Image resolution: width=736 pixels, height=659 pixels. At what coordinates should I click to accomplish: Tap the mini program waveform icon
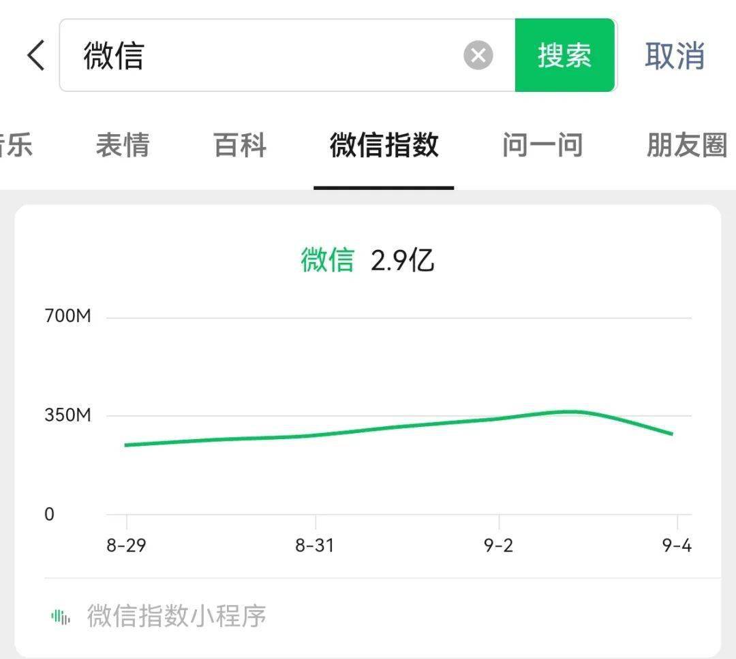61,617
